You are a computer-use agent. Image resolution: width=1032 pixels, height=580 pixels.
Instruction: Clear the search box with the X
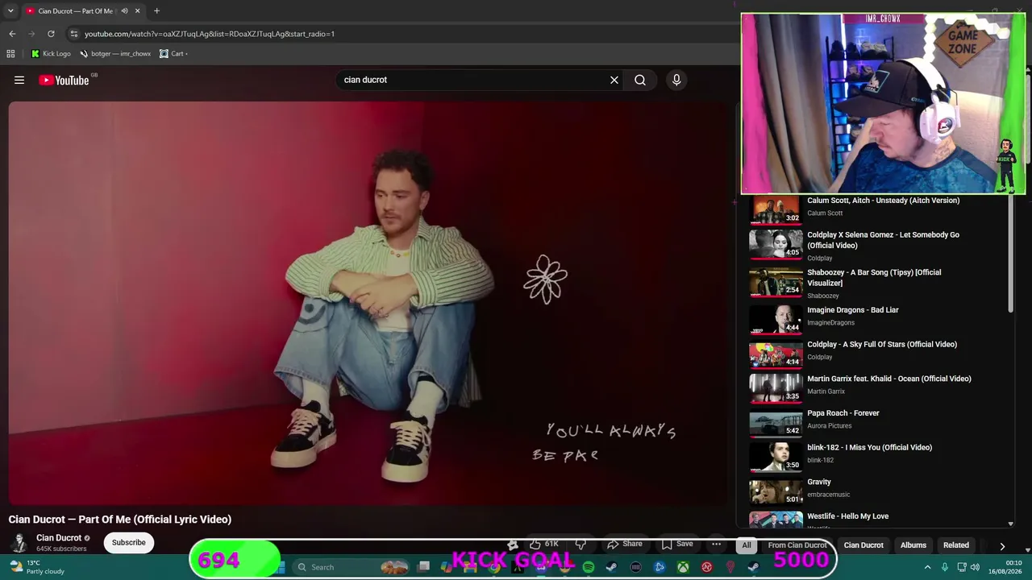[x=614, y=80]
